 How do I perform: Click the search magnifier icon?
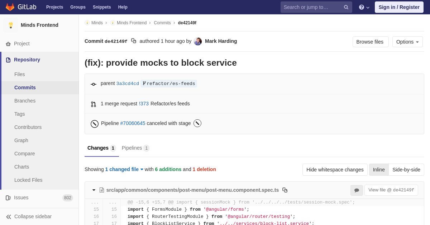[x=346, y=7]
